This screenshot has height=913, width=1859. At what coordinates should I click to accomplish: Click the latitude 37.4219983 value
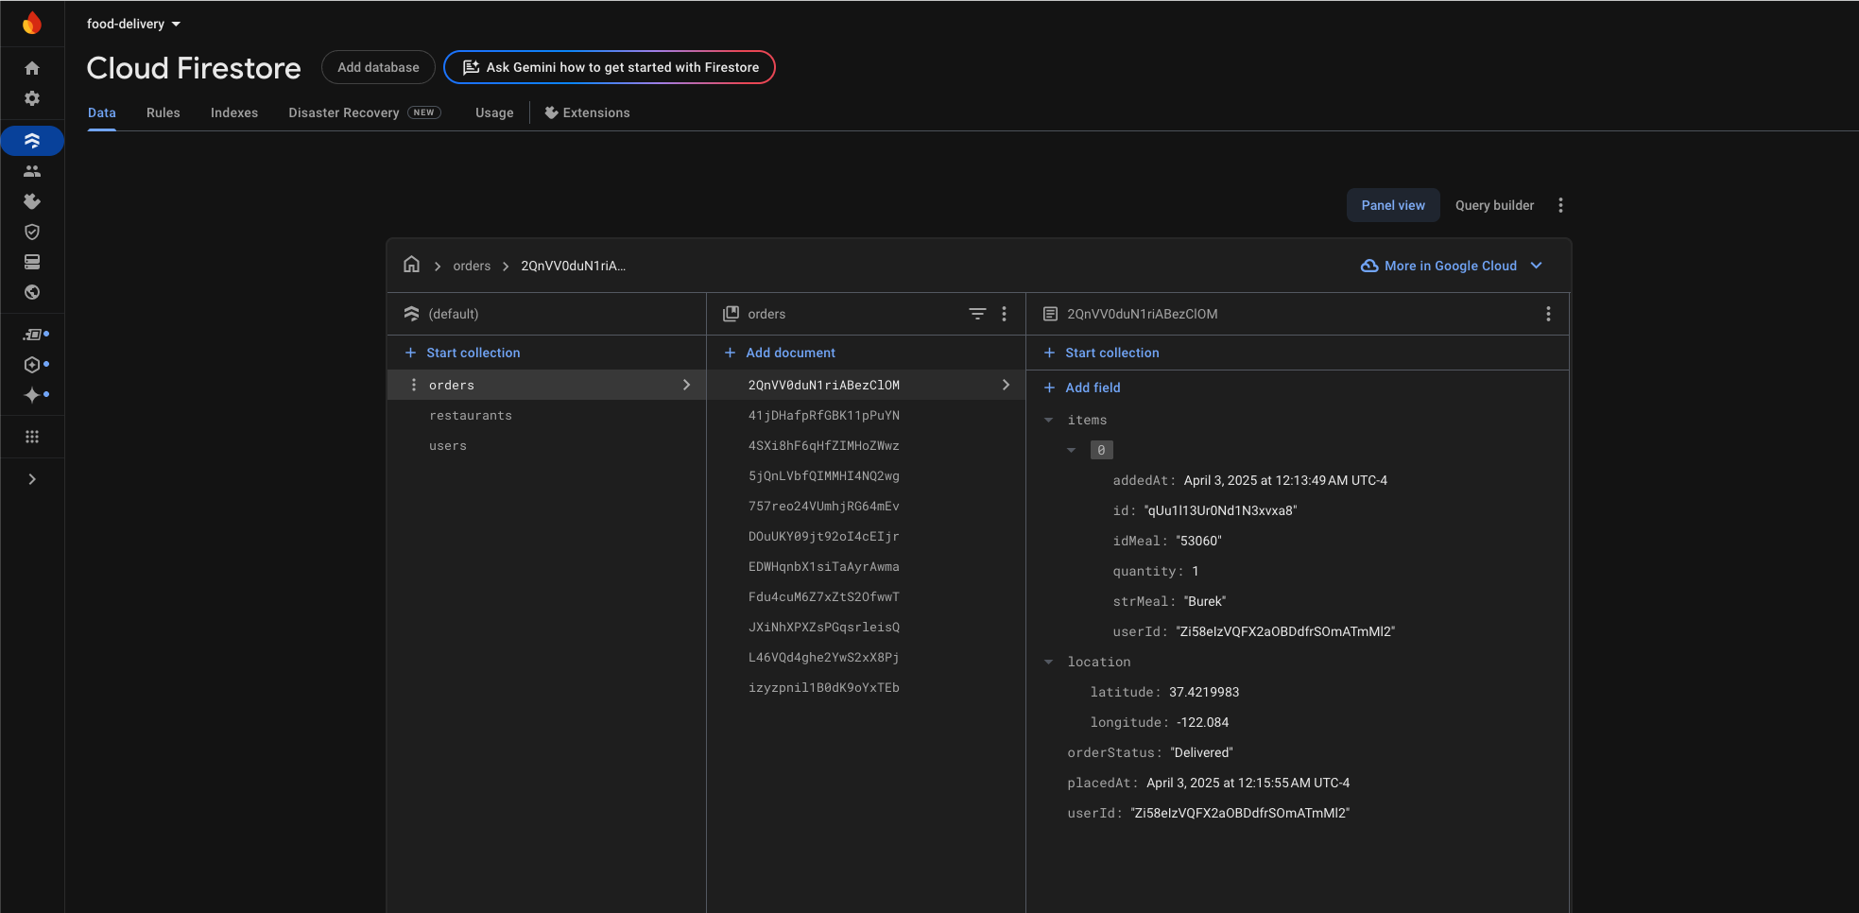(x=1204, y=692)
